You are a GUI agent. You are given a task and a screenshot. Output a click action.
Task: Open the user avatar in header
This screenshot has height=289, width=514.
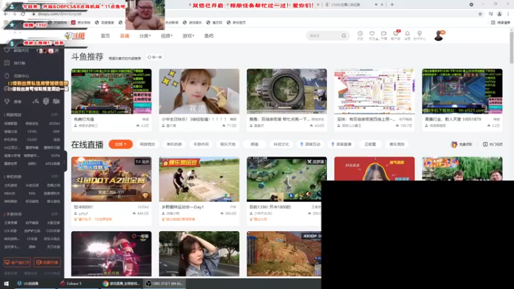(439, 36)
